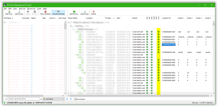Click the Node 0 column header
The width and height of the screenshot is (218, 107).
(181, 18)
